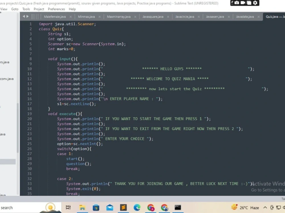Viewport: 285px width, 213px height.
Task: Close the Javadate.java tab
Action: [x=258, y=17]
